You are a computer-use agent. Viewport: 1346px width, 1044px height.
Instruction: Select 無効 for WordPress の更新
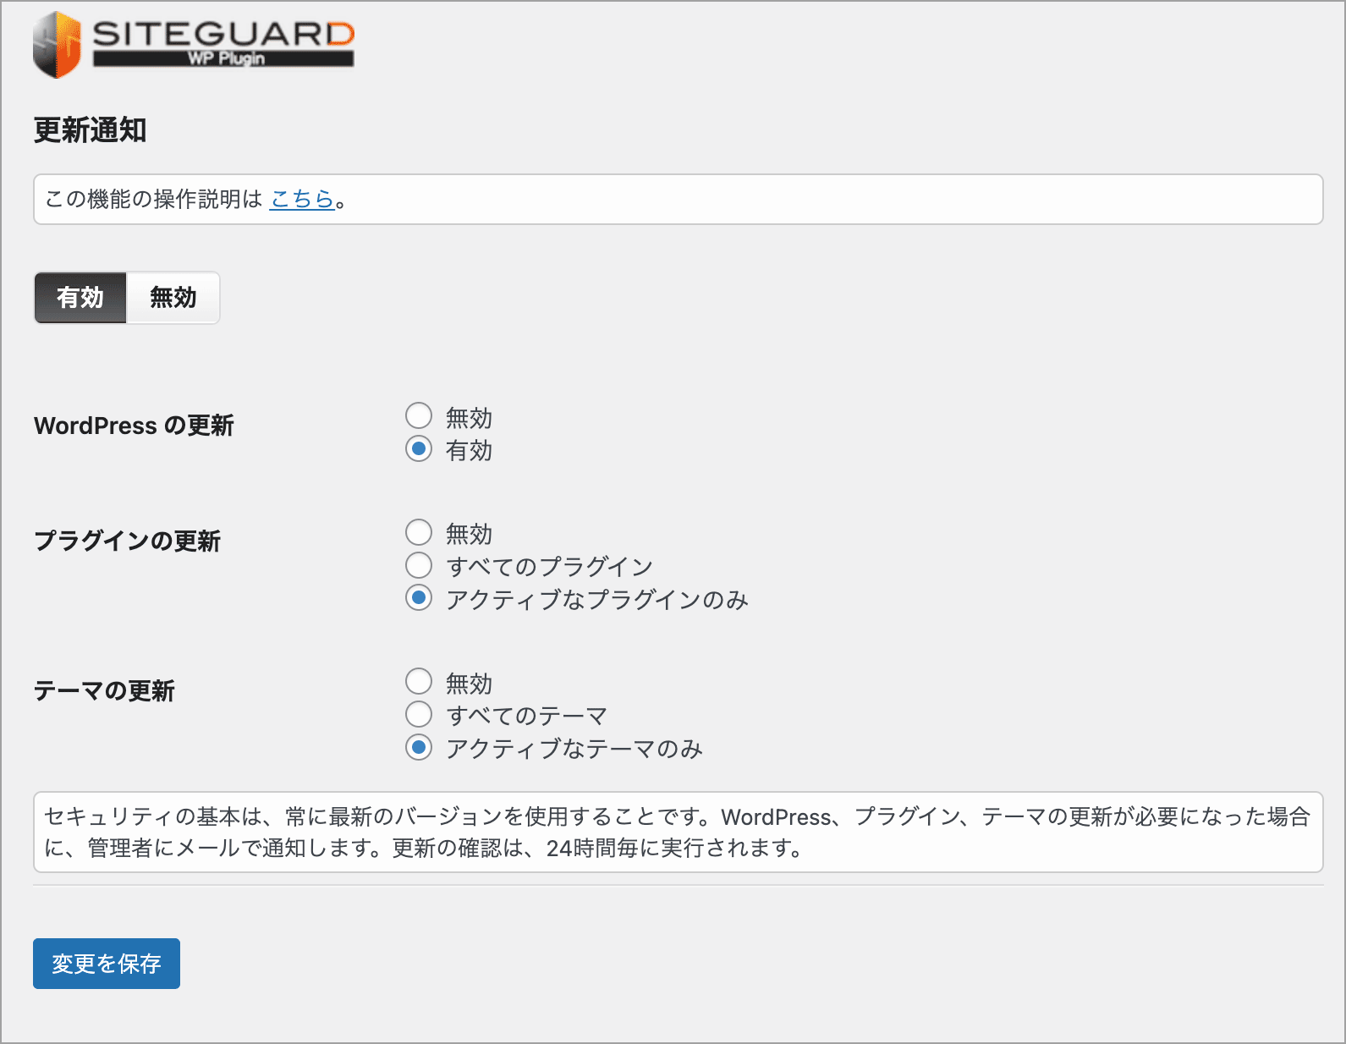(419, 415)
